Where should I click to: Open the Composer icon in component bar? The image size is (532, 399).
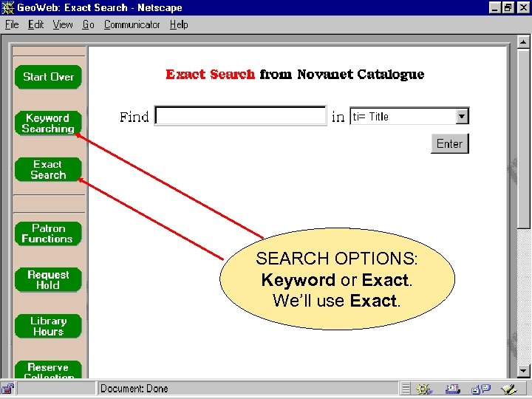[x=509, y=389]
